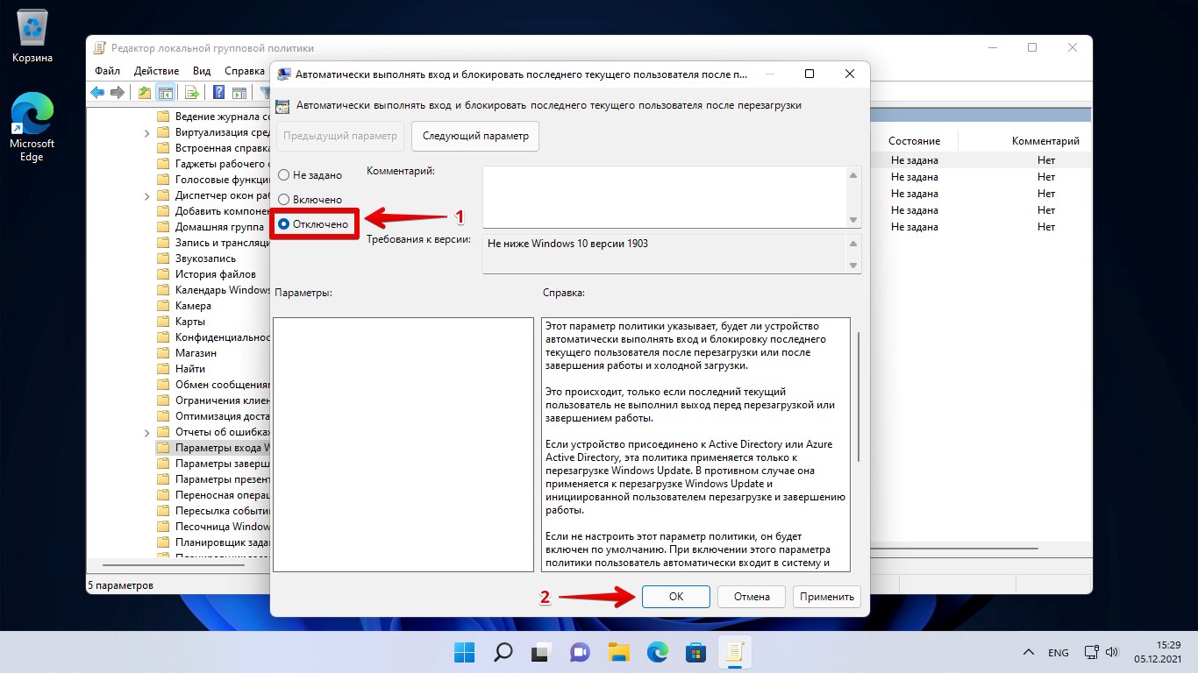Launch Edge from the taskbar

coord(658,652)
